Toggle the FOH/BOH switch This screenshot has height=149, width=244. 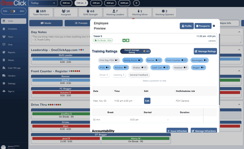(x=13, y=11)
